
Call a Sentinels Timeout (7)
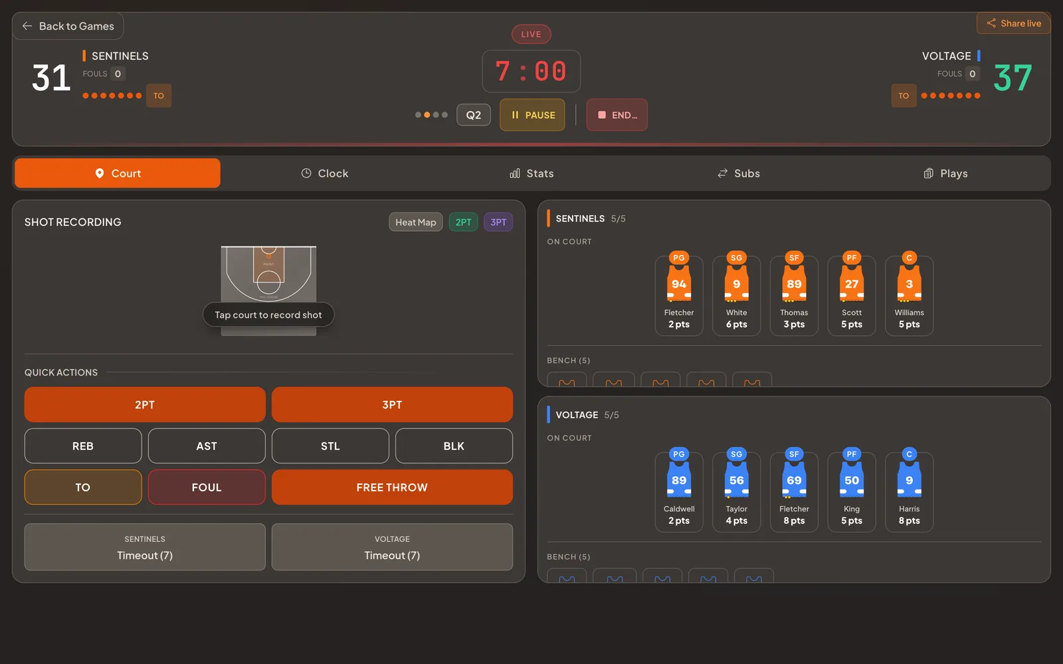(x=145, y=547)
